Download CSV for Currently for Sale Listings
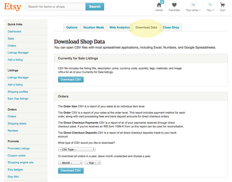Viewport: 232px width, 182px height. [71, 80]
